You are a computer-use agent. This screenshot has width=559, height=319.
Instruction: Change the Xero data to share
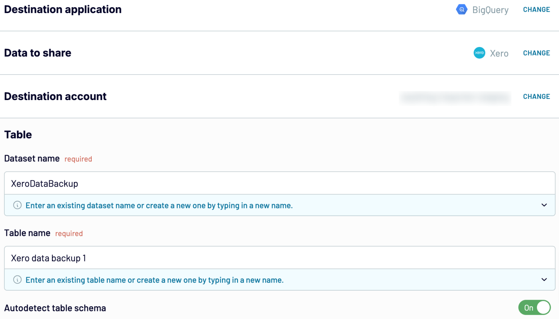(536, 53)
